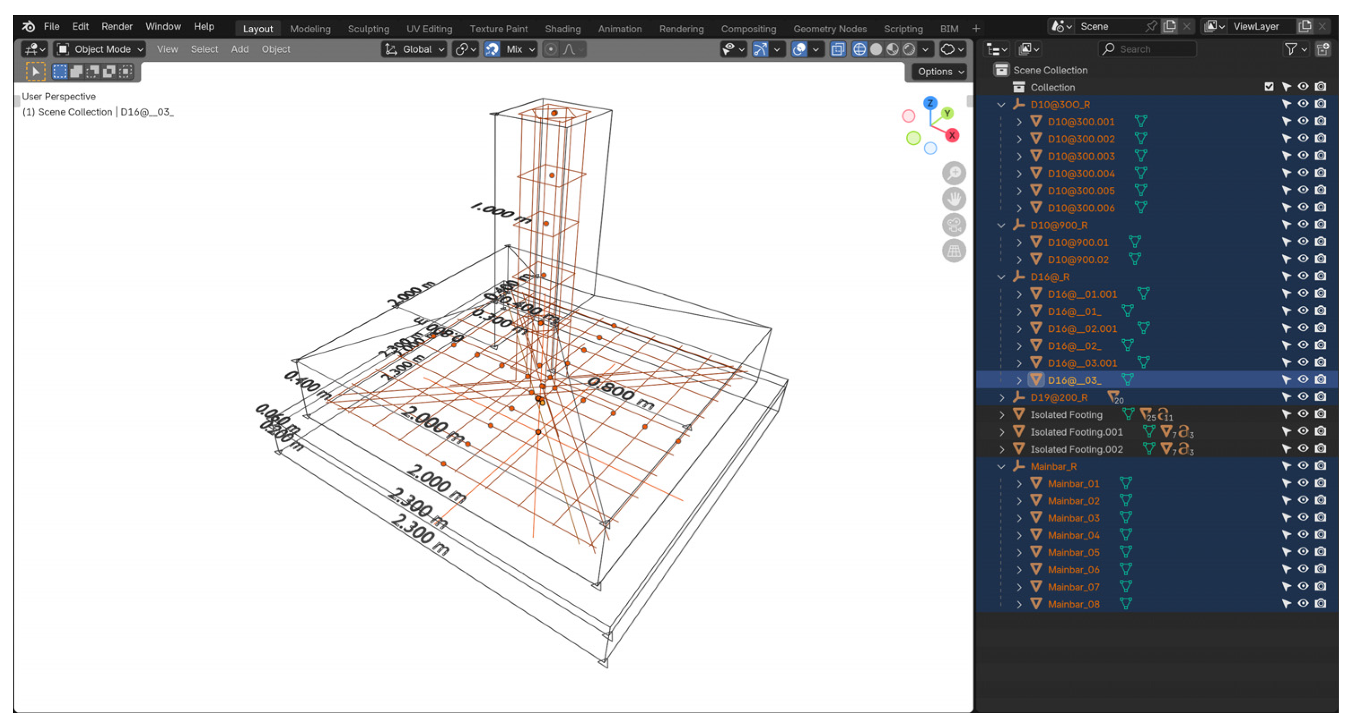The image size is (1353, 728).
Task: Toggle X-ray display in viewport header
Action: pos(838,49)
